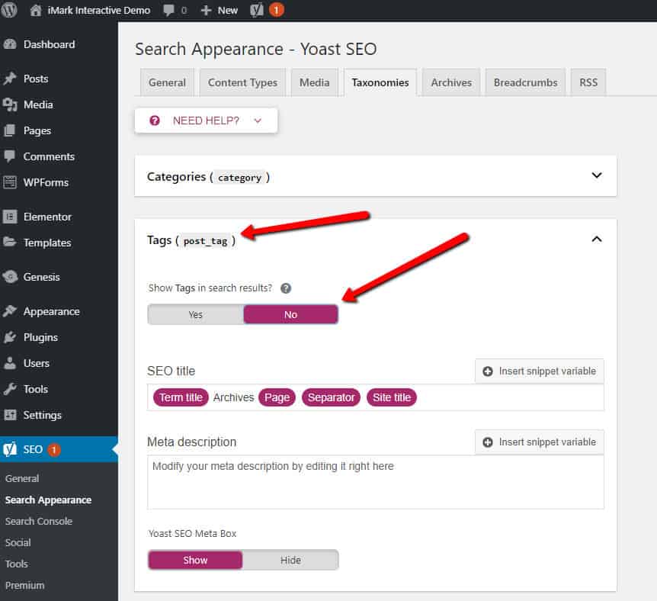Open SEO Tools submenu link
Screen dimensions: 657x601
(16, 564)
